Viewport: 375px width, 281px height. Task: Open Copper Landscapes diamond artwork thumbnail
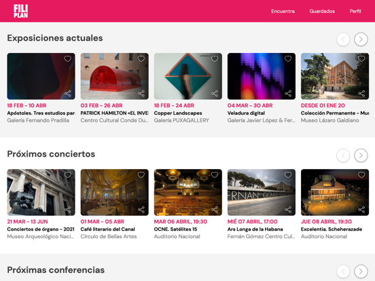[187, 76]
